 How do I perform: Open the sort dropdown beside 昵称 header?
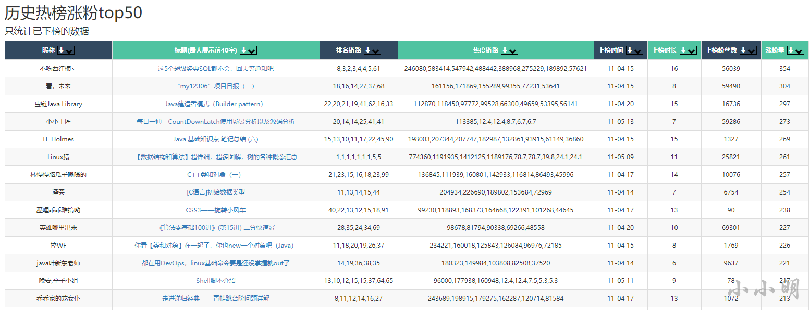tap(66, 50)
